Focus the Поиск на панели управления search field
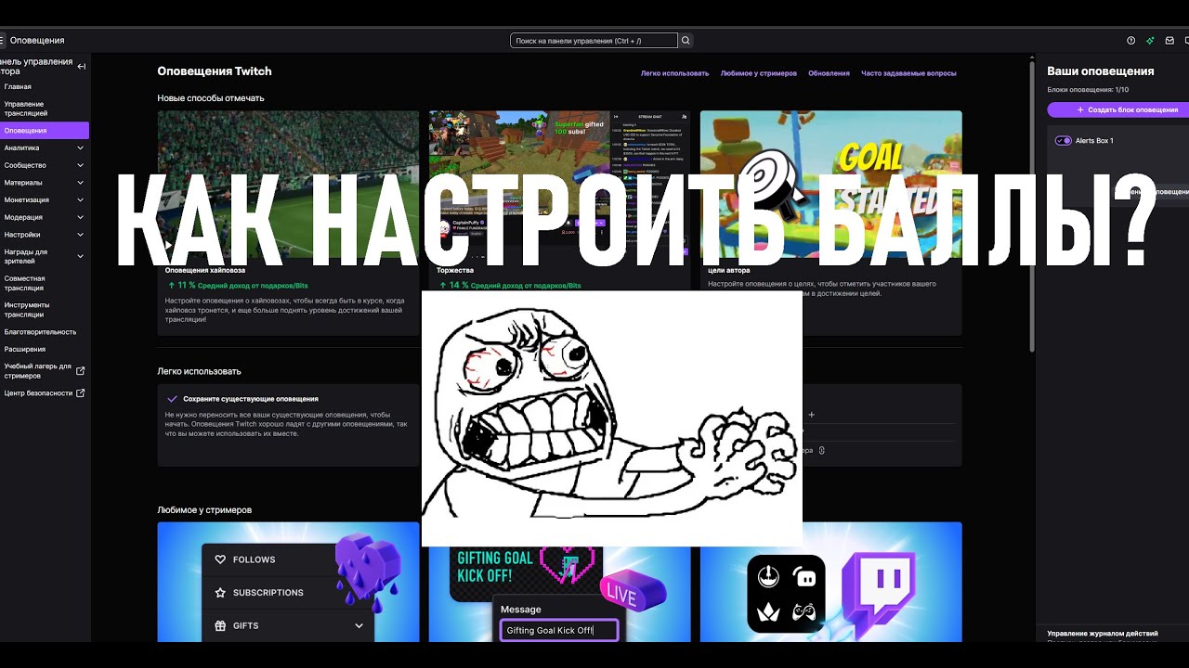Image resolution: width=1189 pixels, height=668 pixels. point(594,41)
